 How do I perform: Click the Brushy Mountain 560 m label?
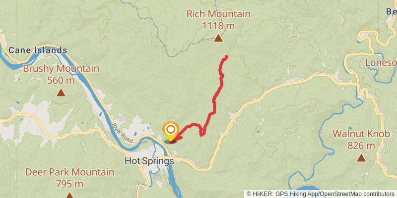(61, 74)
